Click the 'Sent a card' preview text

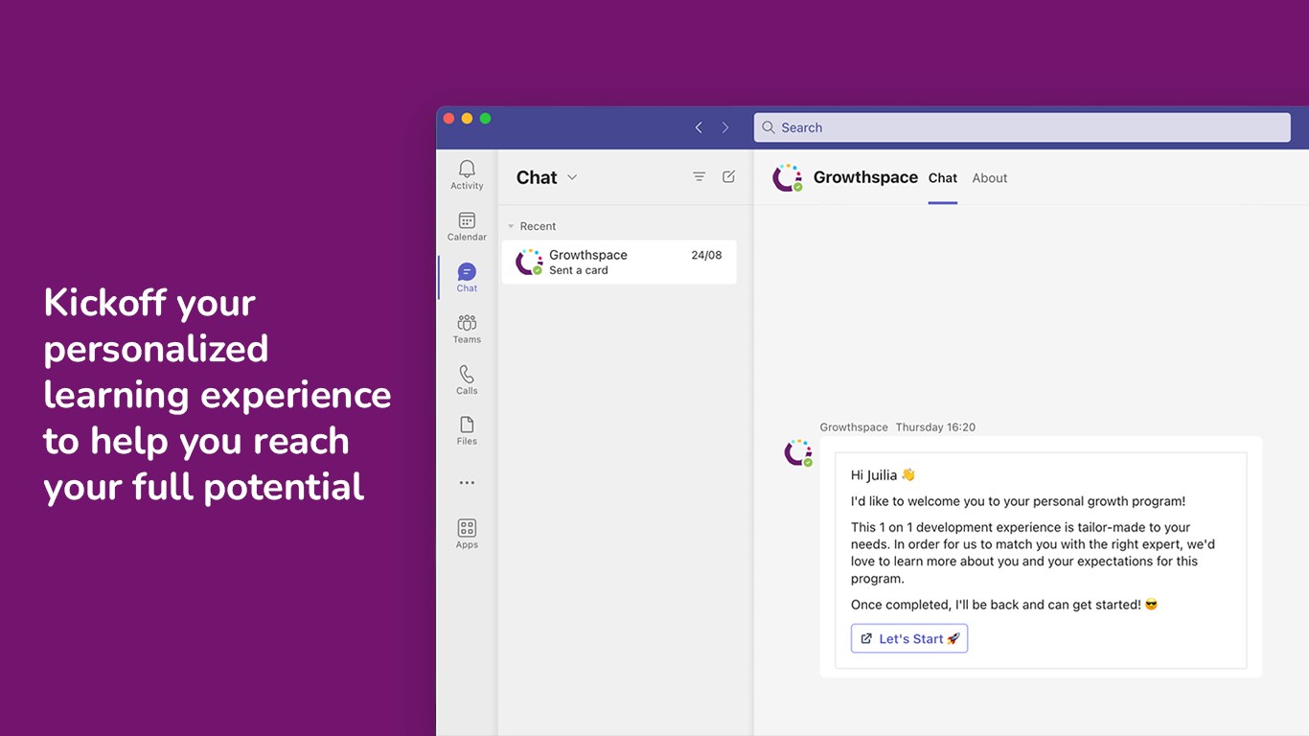[x=579, y=270]
